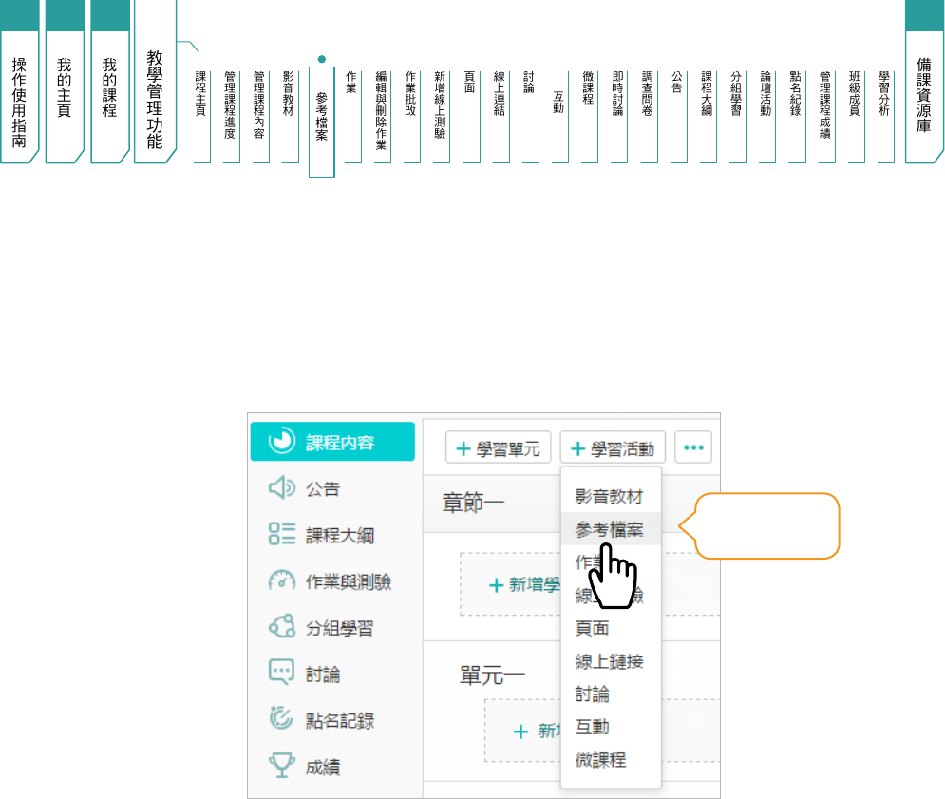Open the 互動 sub-tab in top navigation
The height and width of the screenshot is (799, 945).
[559, 117]
